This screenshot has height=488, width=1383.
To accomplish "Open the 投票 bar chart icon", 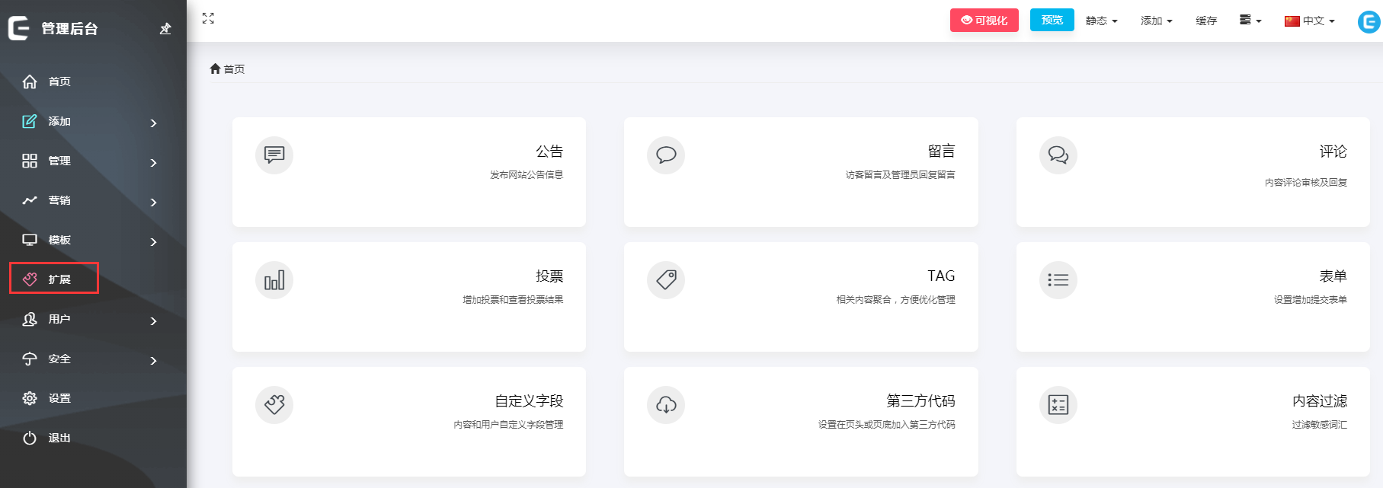I will [274, 280].
